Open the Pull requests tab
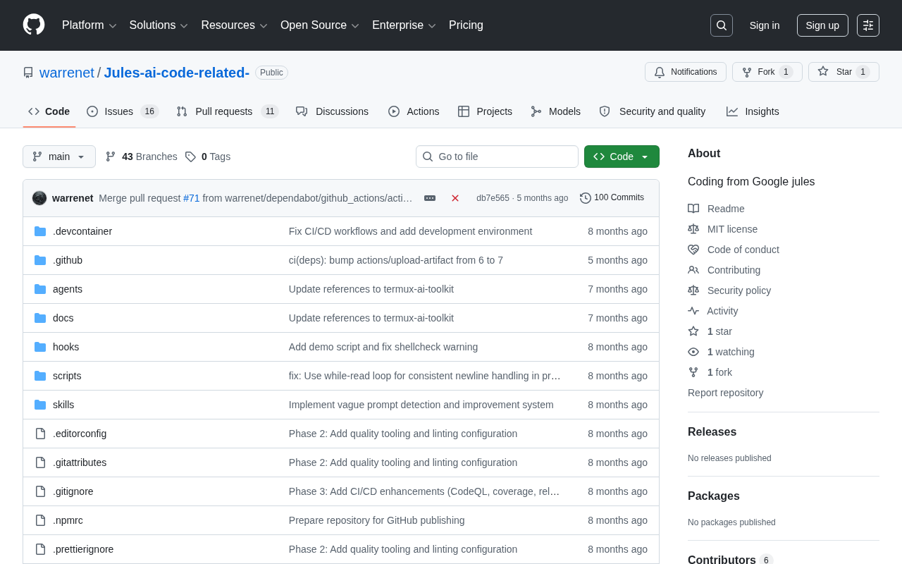Screen dimensions: 902x564 228,111
